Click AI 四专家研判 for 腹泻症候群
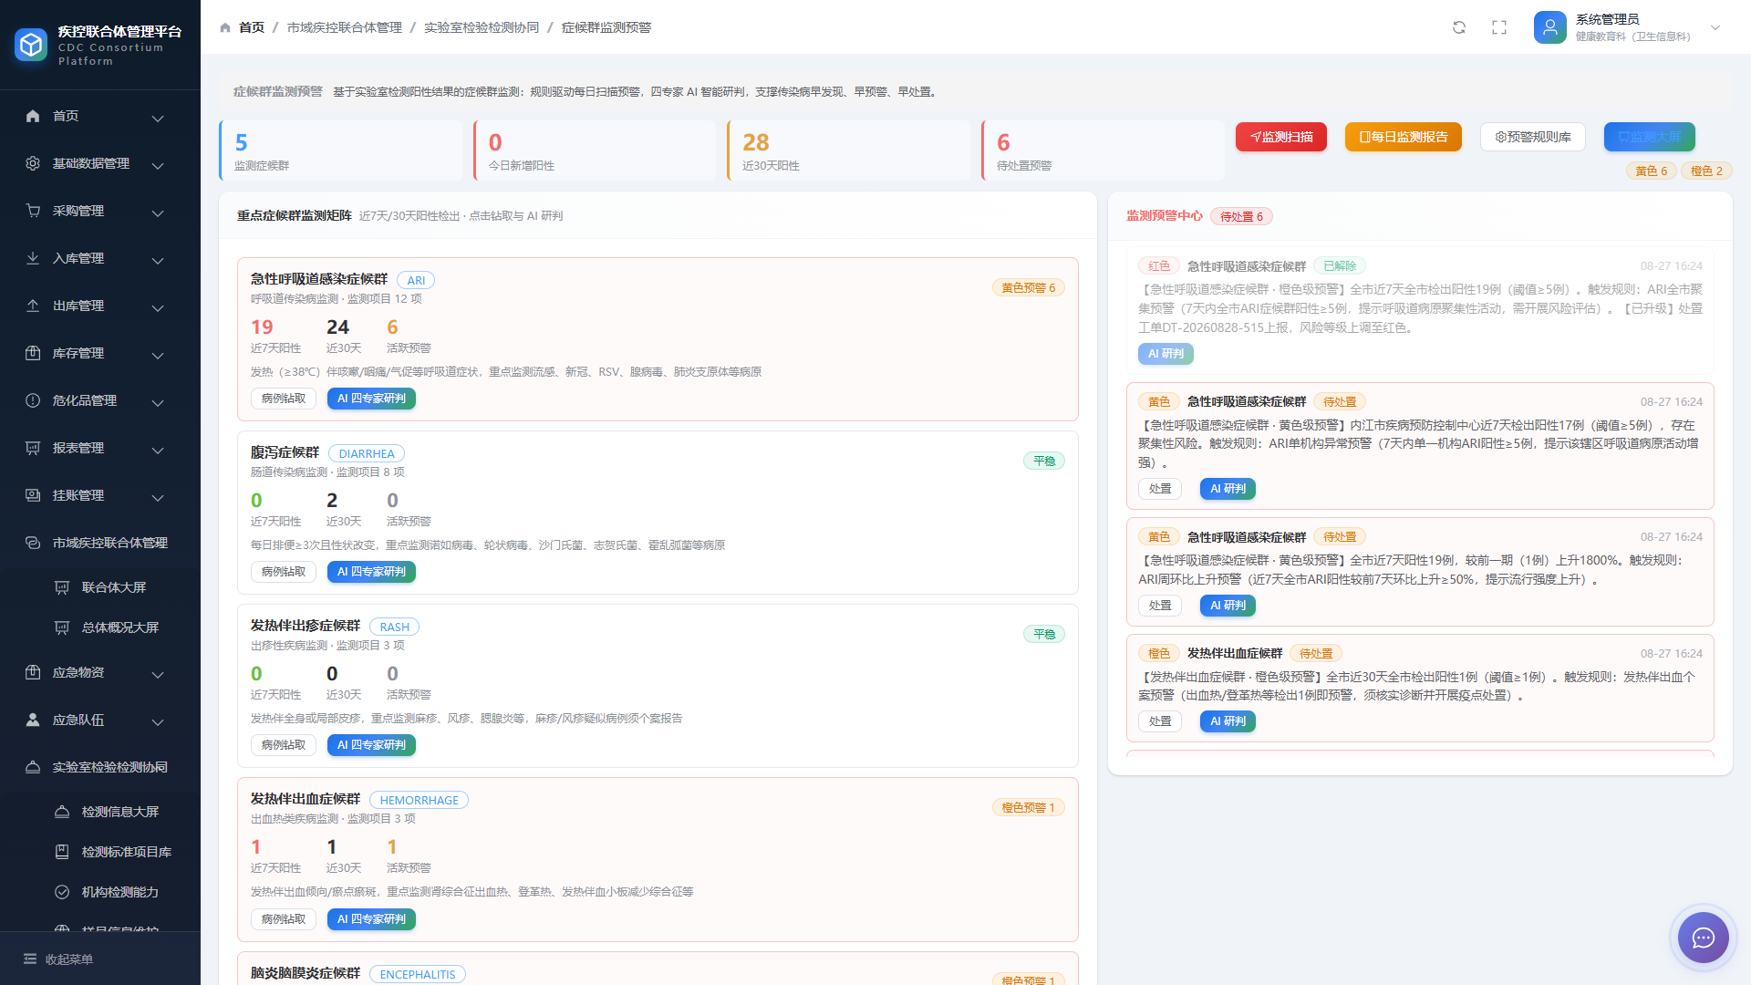 (371, 572)
